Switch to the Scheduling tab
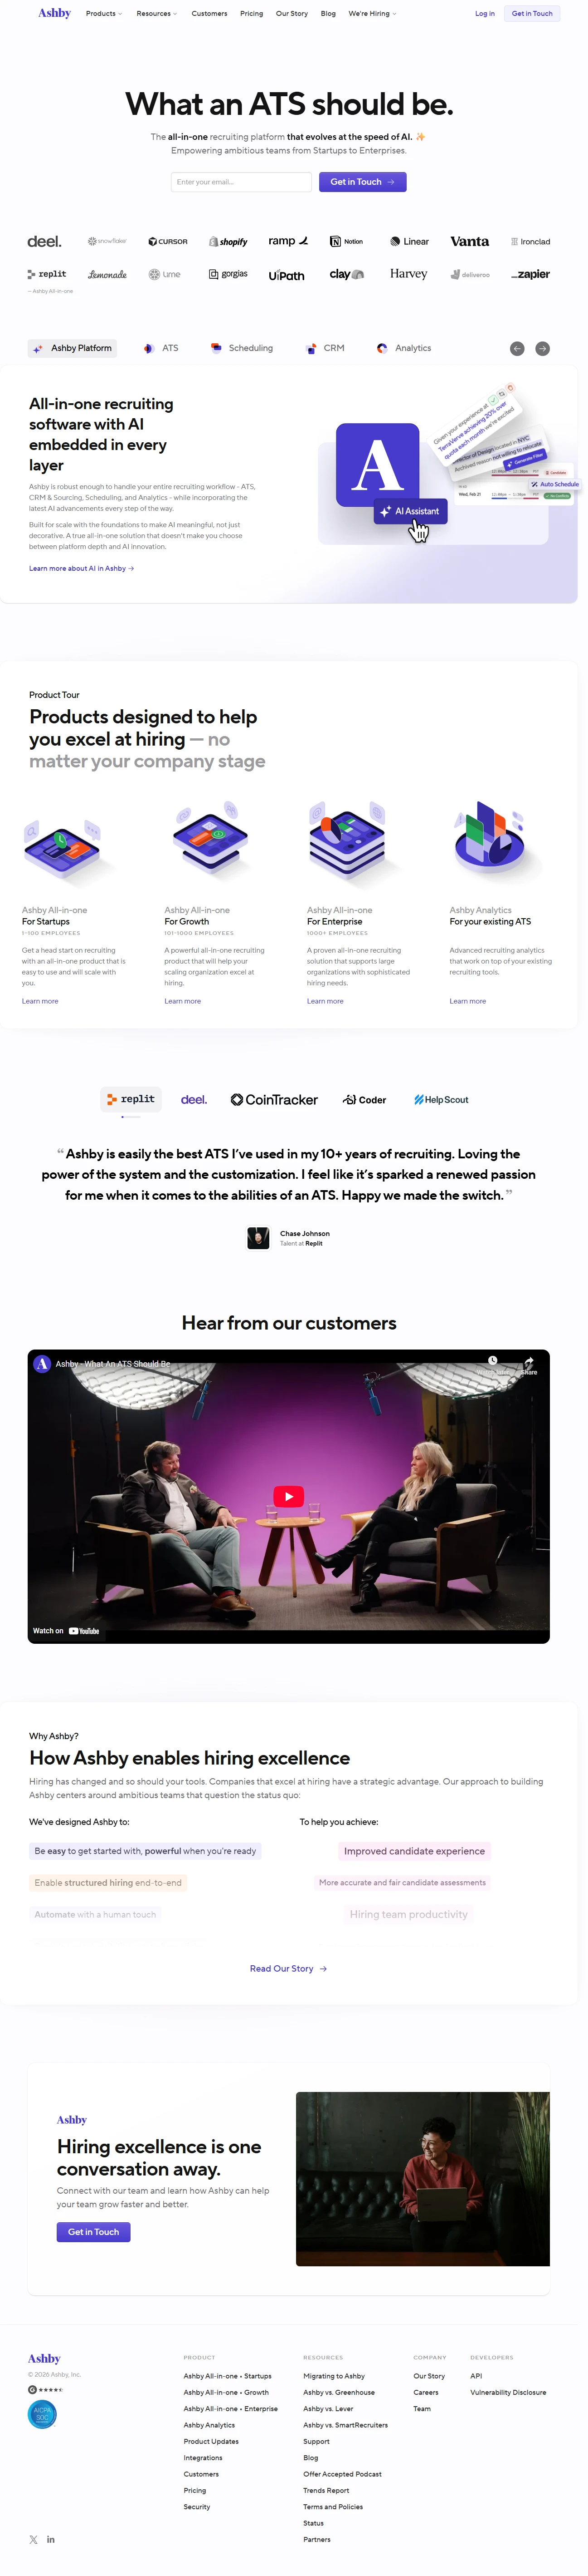 point(242,348)
